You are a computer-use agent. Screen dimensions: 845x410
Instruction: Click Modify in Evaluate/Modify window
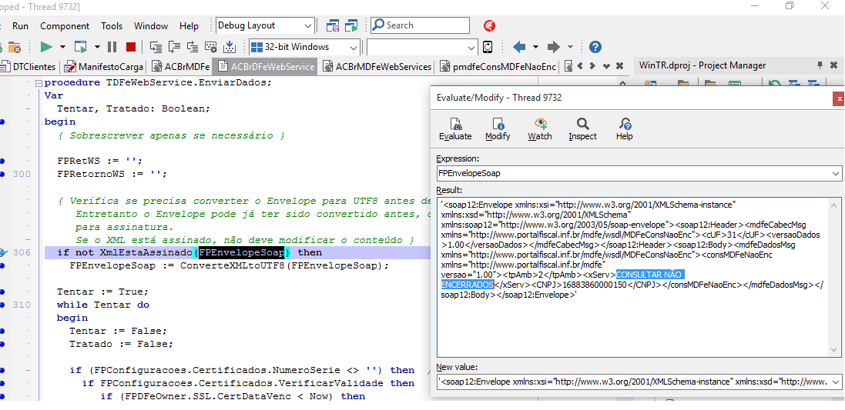pos(498,129)
